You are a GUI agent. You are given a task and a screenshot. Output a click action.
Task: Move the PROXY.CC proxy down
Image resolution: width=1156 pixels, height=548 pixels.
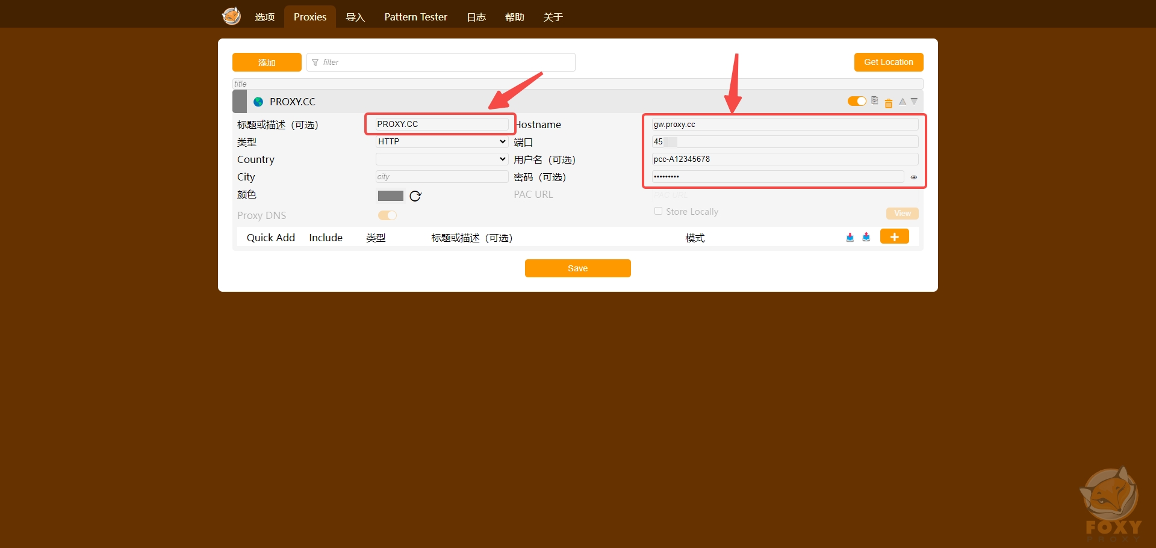(x=914, y=101)
